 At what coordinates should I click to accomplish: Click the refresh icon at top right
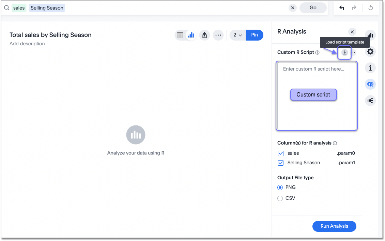click(x=370, y=7)
